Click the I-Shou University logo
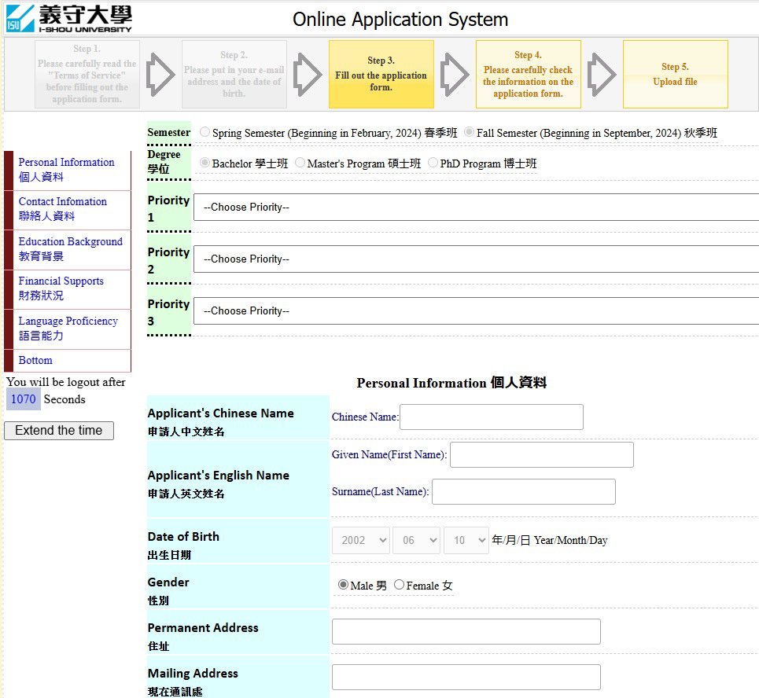 [69, 18]
